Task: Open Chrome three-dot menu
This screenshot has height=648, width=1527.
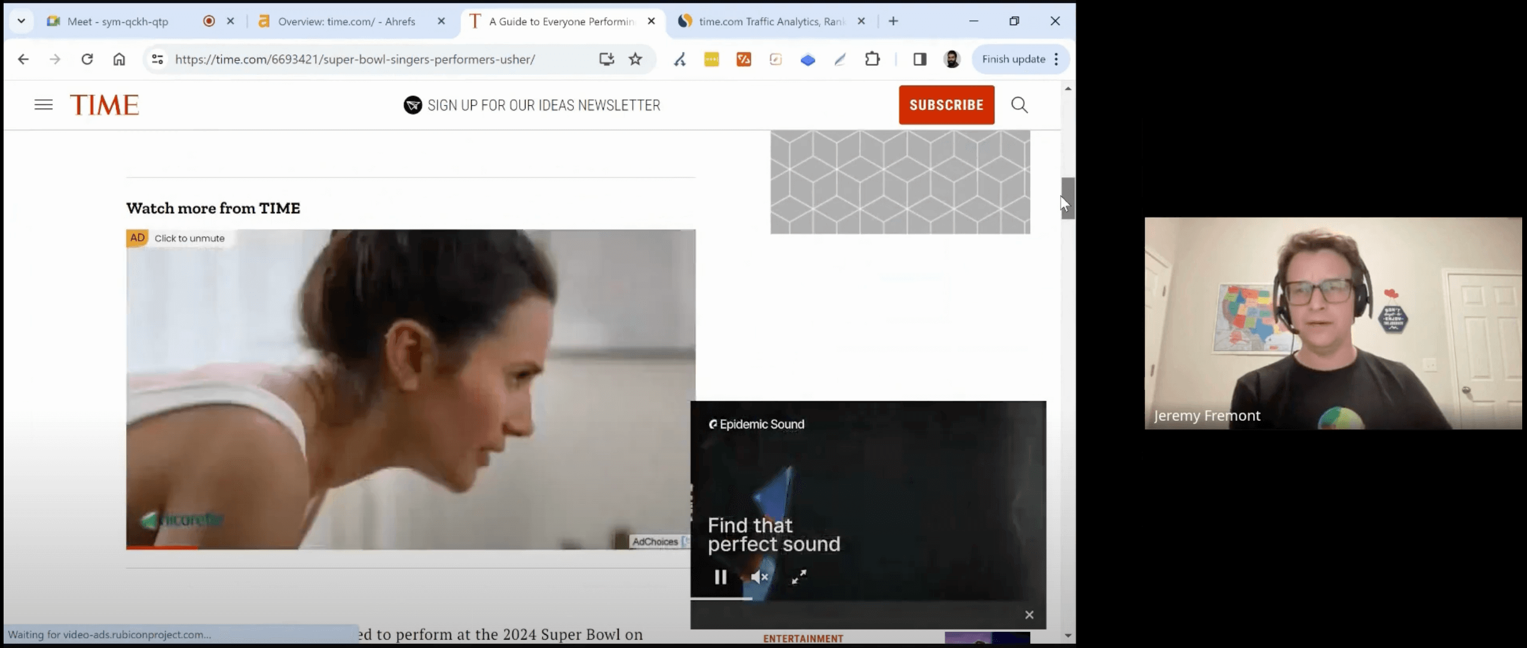Action: point(1056,59)
